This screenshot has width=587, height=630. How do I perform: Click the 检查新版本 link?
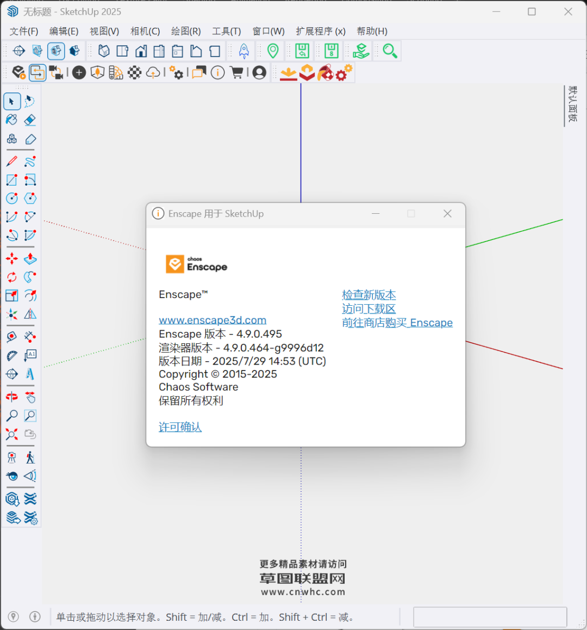[x=369, y=295]
